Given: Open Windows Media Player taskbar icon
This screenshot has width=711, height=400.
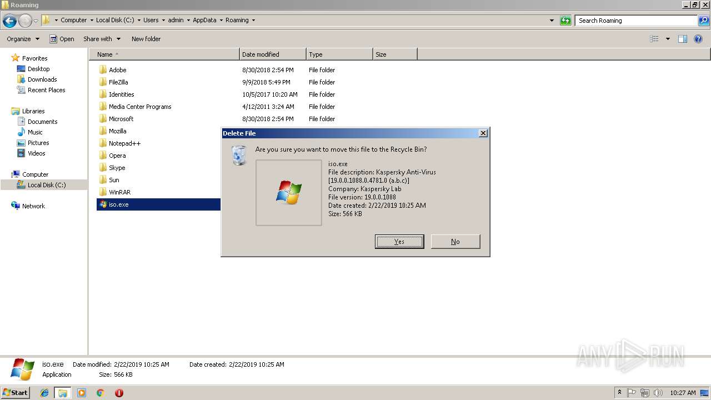Looking at the screenshot, I should (82, 393).
